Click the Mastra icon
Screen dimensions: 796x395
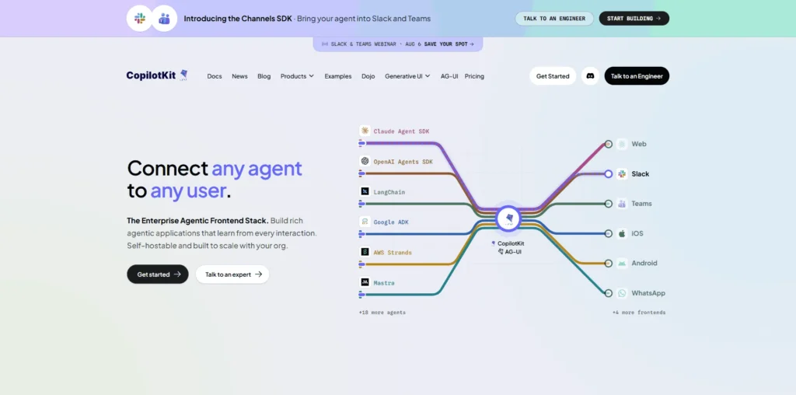(x=365, y=282)
